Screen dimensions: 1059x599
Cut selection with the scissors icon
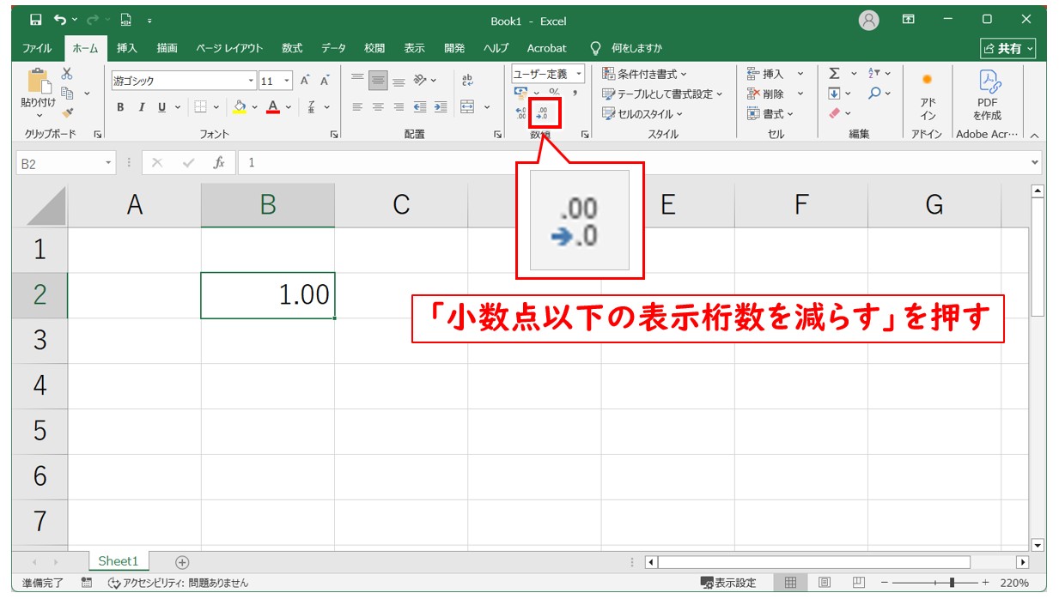tap(67, 74)
